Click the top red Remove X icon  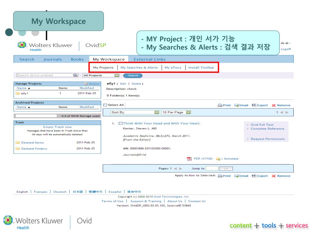[274, 105]
